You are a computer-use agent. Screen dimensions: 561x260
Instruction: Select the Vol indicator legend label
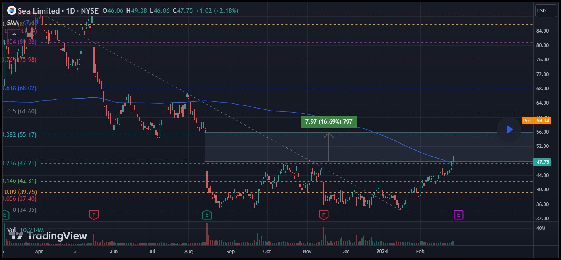click(x=11, y=230)
